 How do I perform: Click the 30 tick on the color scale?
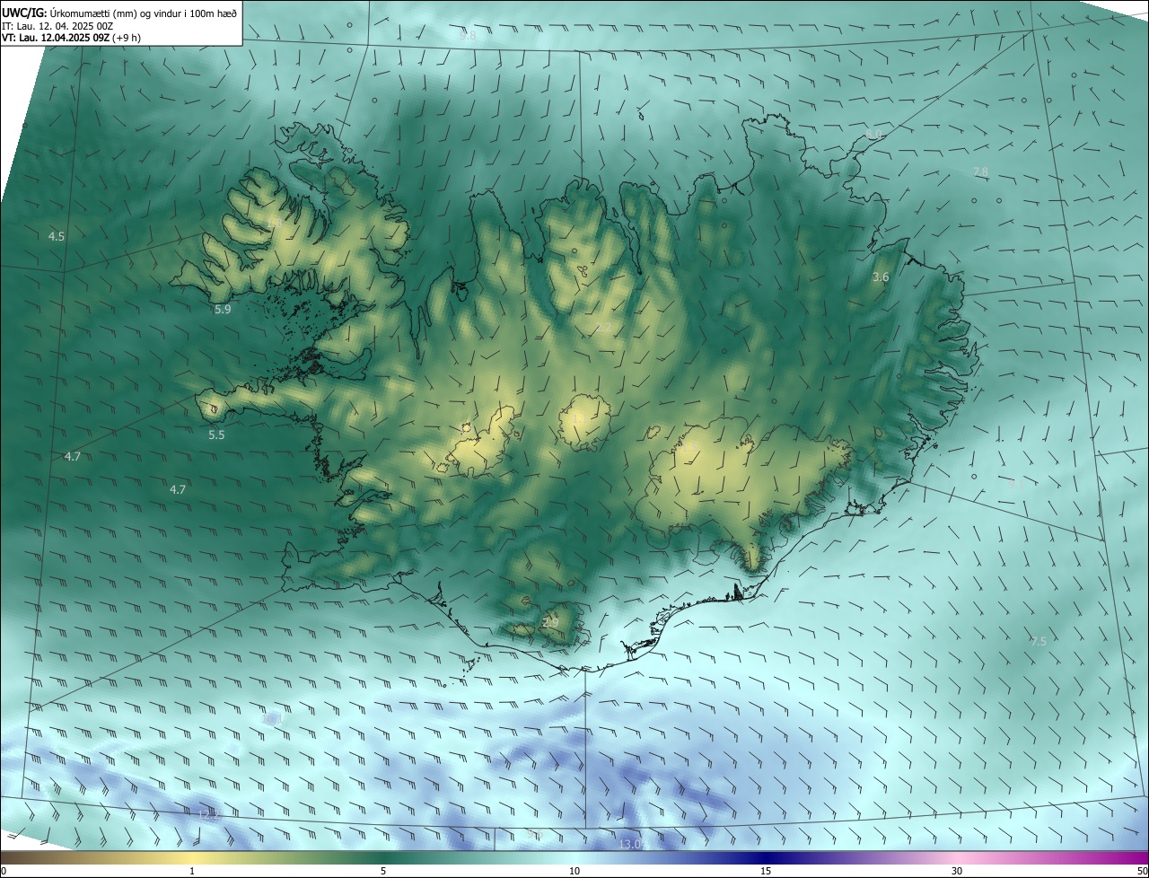tap(957, 871)
